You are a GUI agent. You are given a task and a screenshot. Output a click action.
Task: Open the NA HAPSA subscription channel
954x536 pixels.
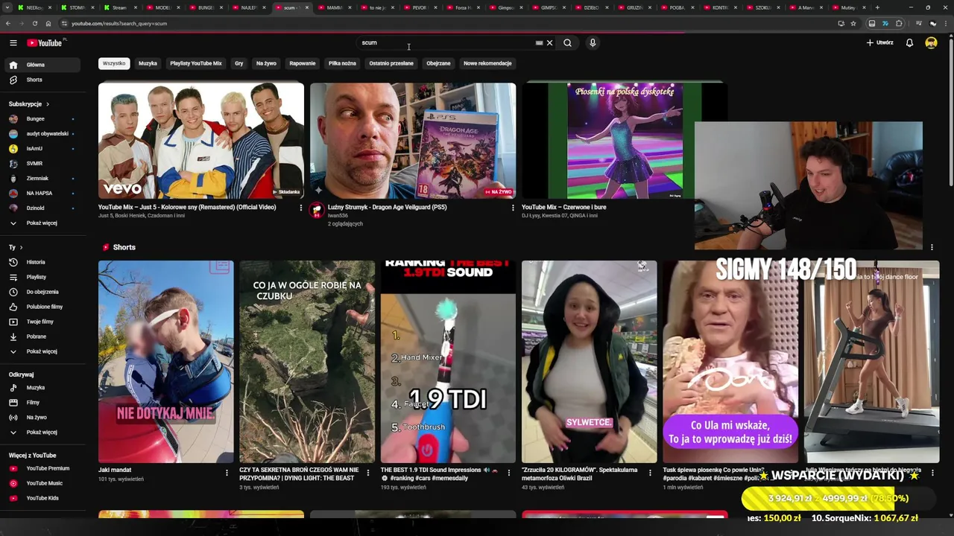pyautogui.click(x=42, y=194)
